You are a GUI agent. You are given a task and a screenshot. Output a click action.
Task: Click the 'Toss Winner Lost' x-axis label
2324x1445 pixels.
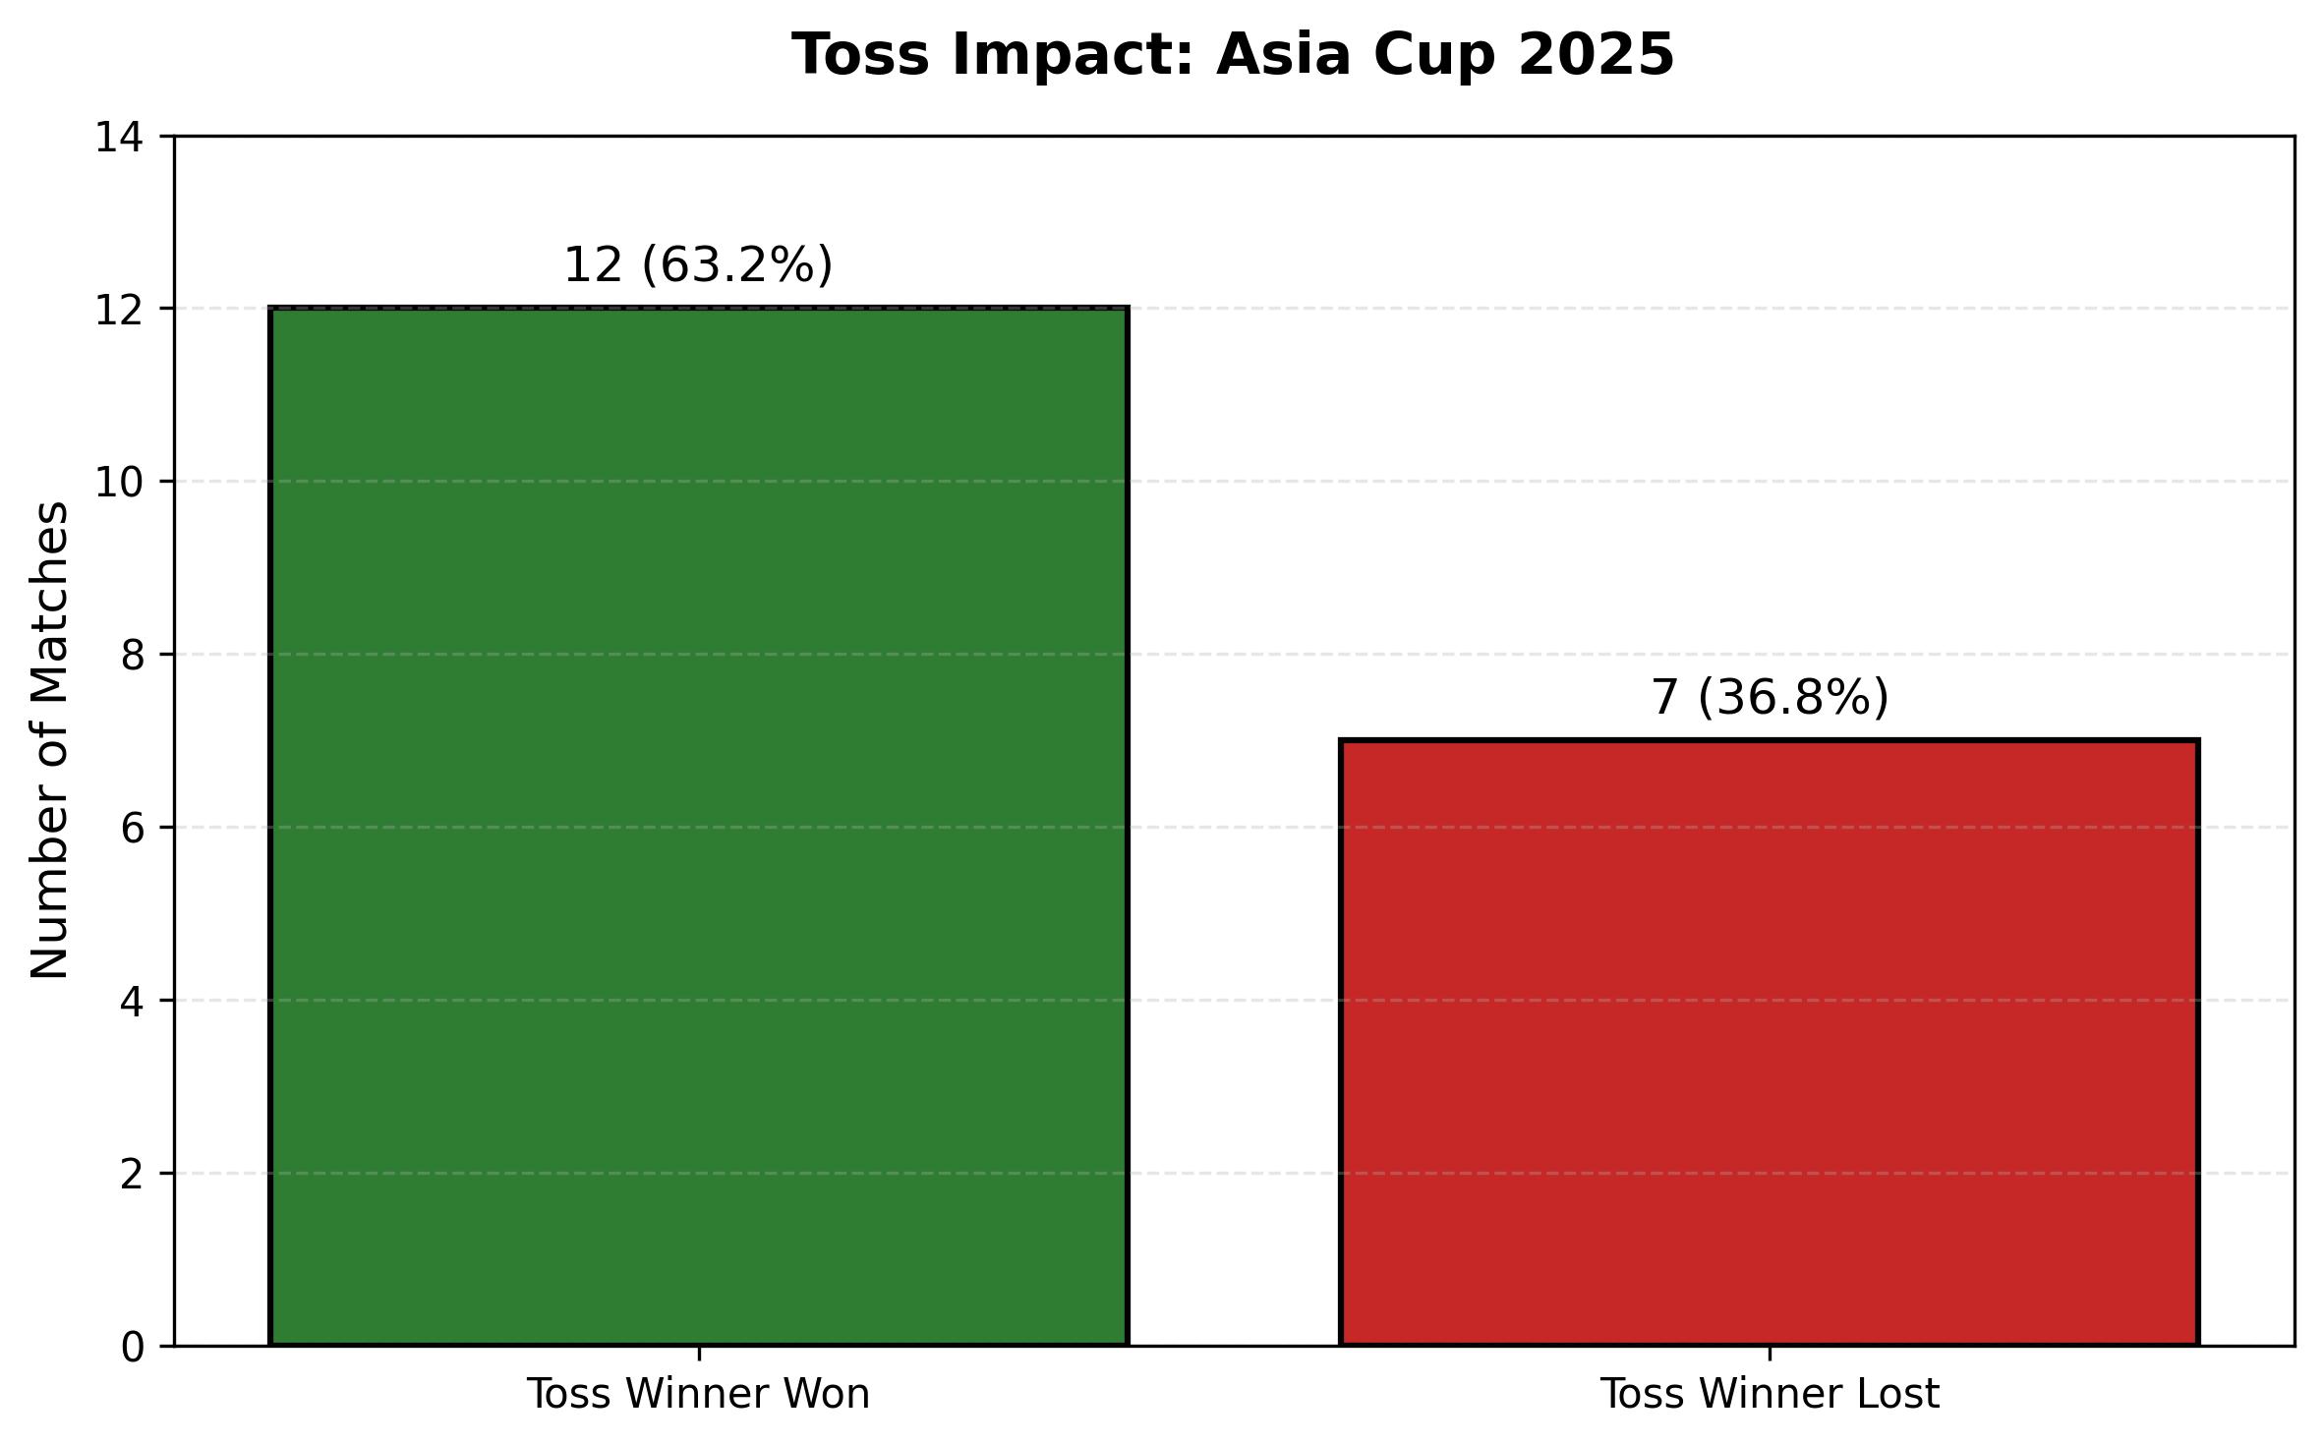tap(1769, 1395)
